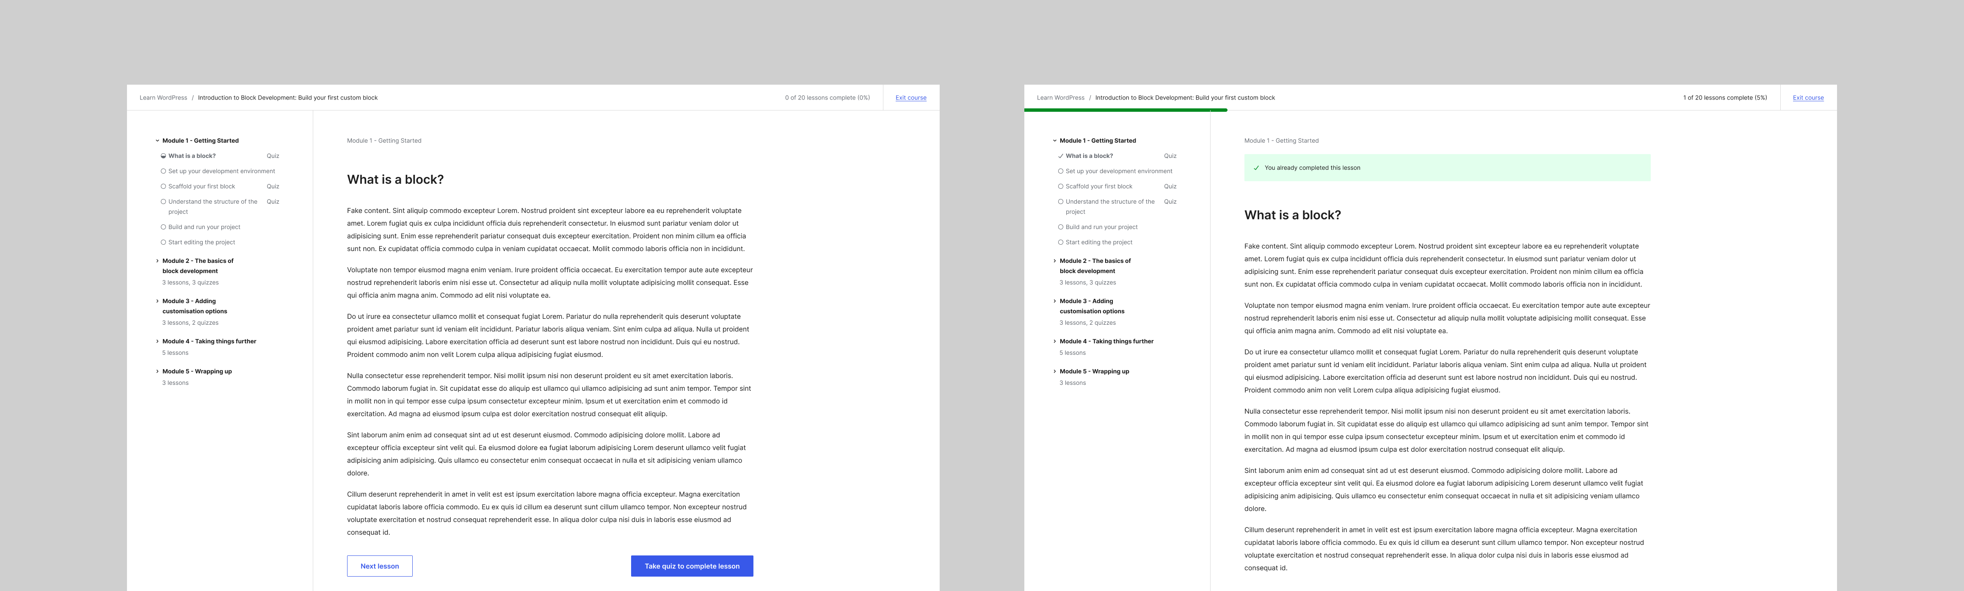Click 'Take quiz to complete lesson' button

click(x=692, y=566)
